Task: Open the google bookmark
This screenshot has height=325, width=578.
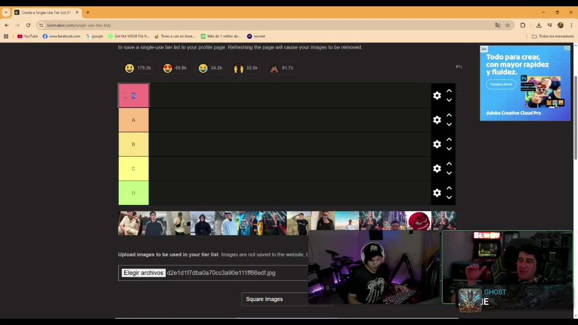Action: 94,36
